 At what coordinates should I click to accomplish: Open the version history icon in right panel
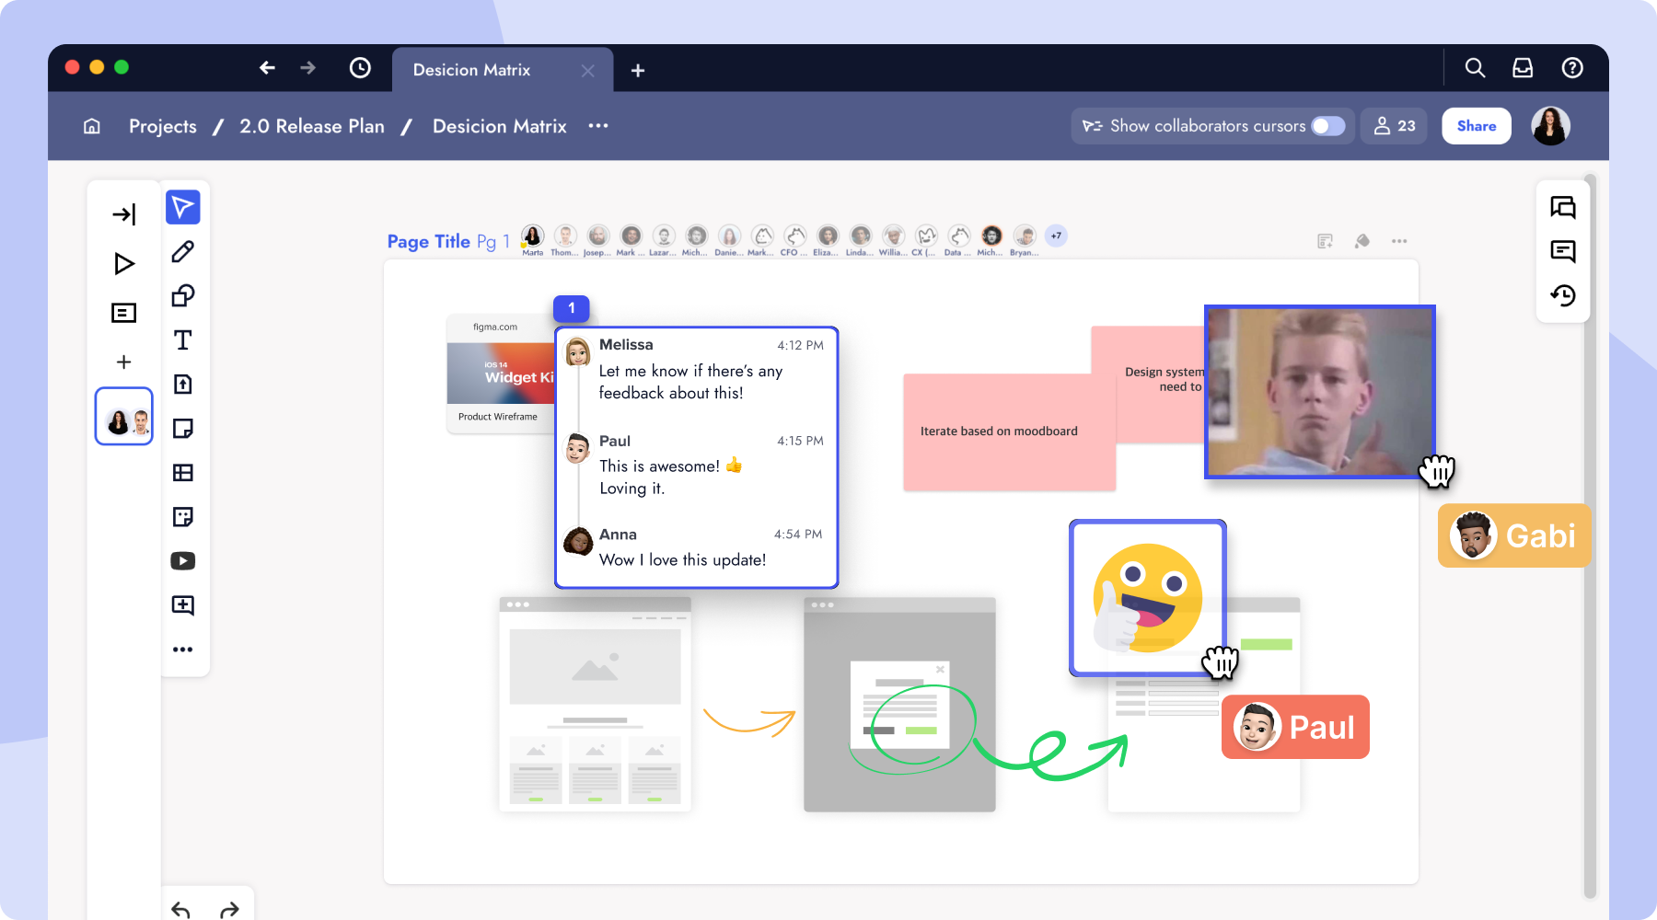point(1562,295)
